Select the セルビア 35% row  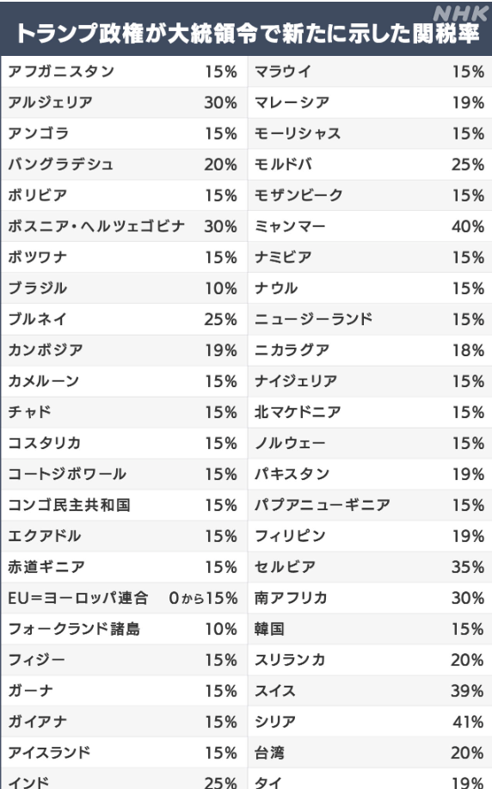370,567
